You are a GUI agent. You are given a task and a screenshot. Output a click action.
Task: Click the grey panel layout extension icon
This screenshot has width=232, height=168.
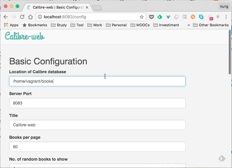coord(185,17)
